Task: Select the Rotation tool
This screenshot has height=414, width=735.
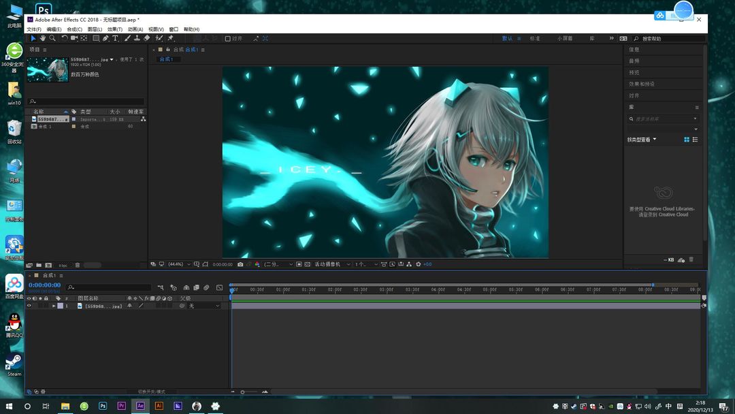Action: click(65, 38)
